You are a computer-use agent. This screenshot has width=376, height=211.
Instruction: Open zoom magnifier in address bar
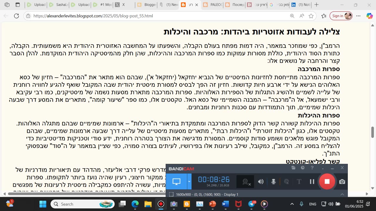coord(292,16)
